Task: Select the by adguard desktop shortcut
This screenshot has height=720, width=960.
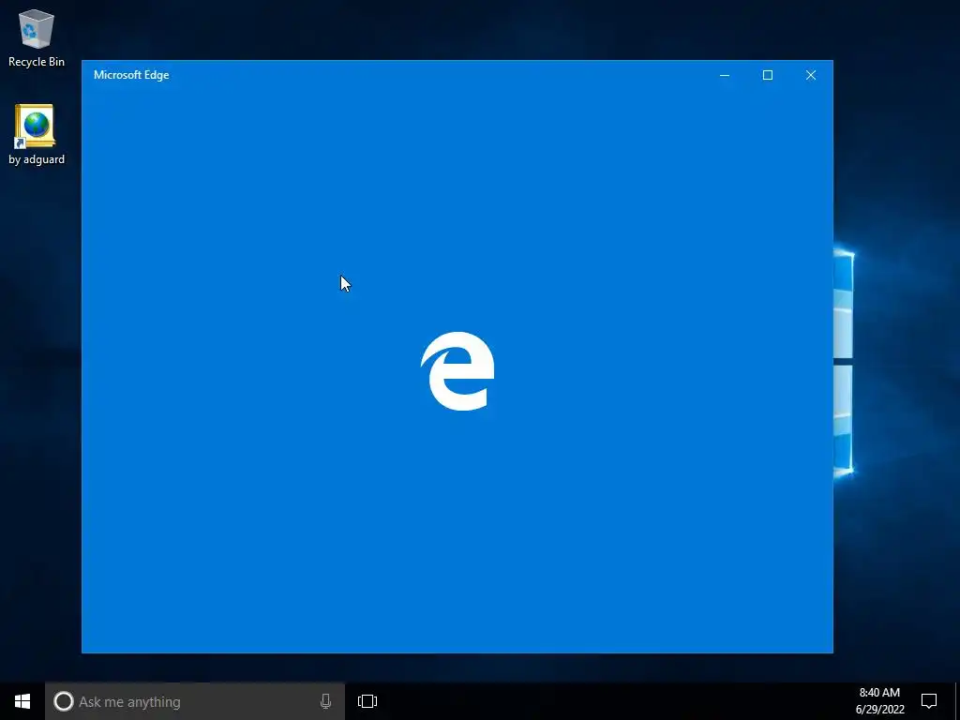Action: [37, 135]
